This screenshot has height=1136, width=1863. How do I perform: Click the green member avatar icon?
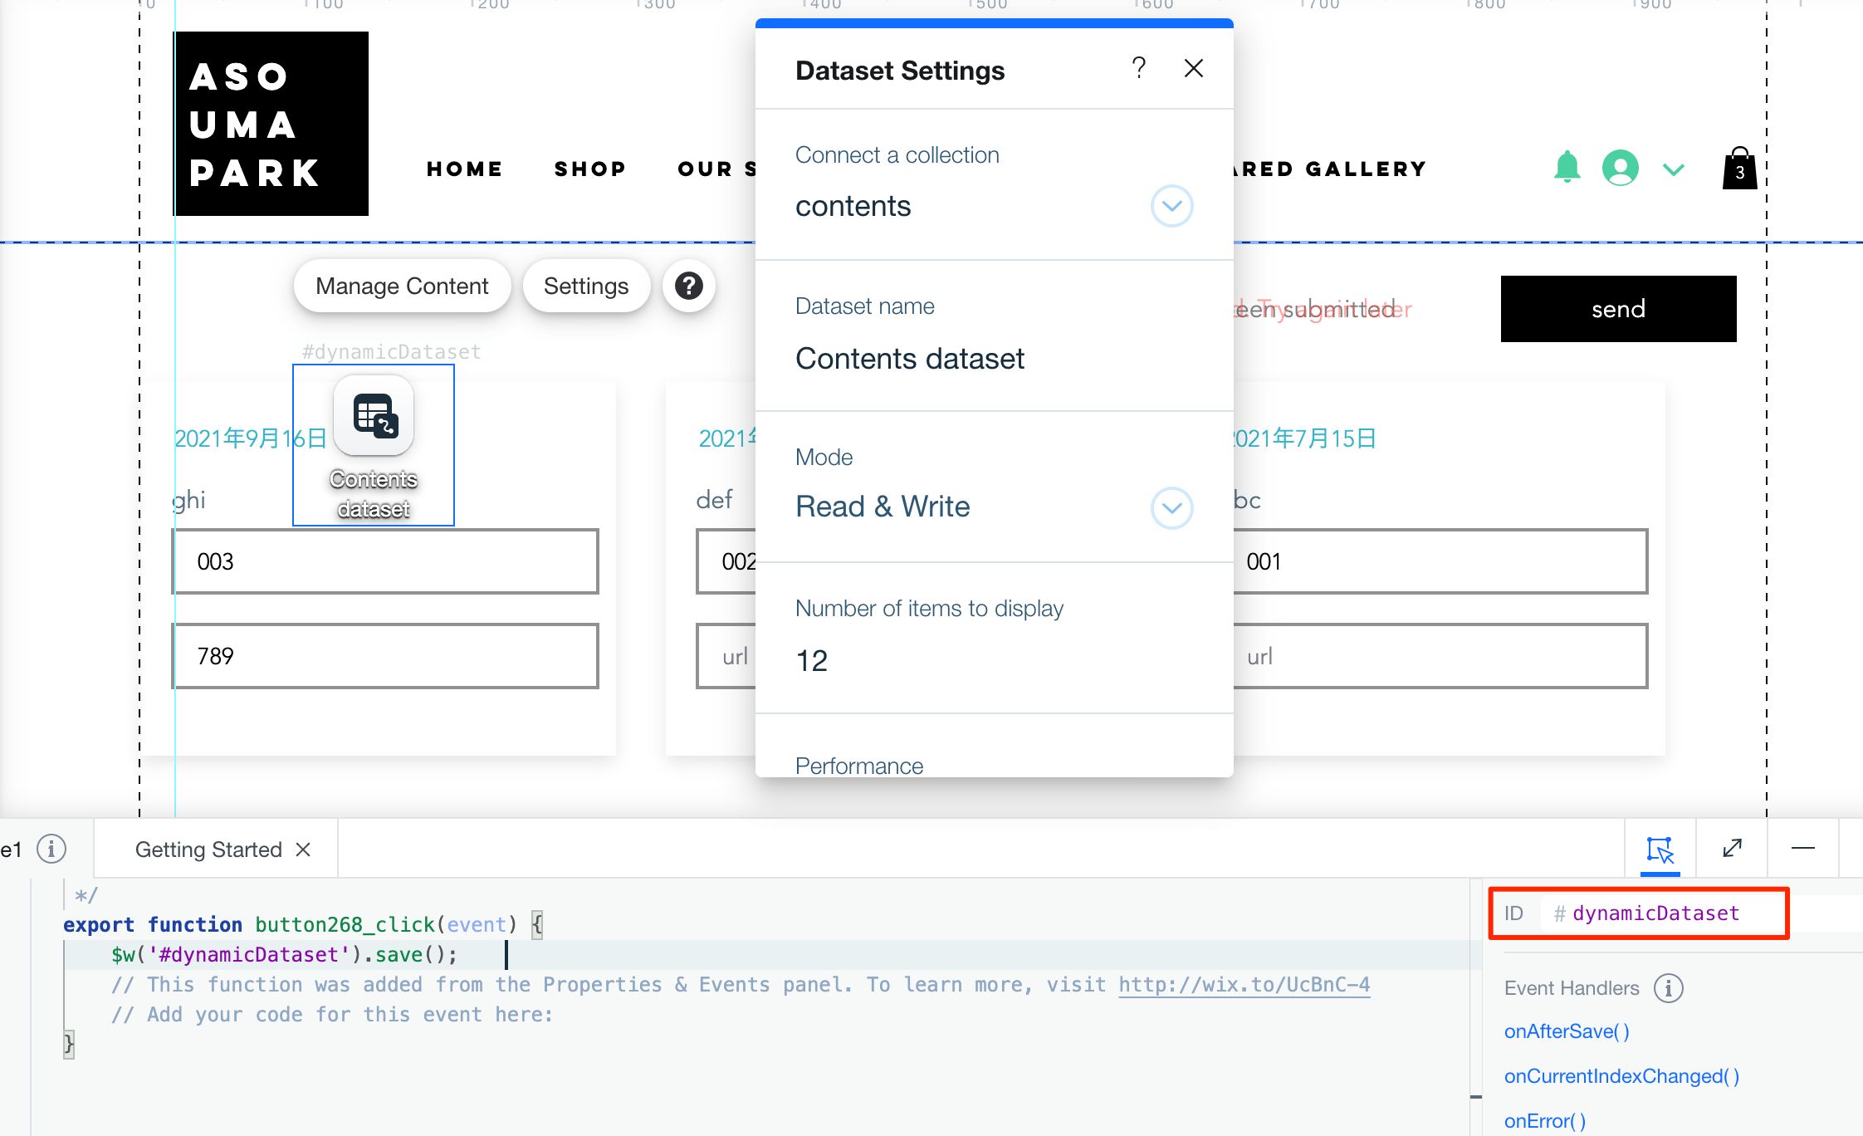(x=1620, y=168)
